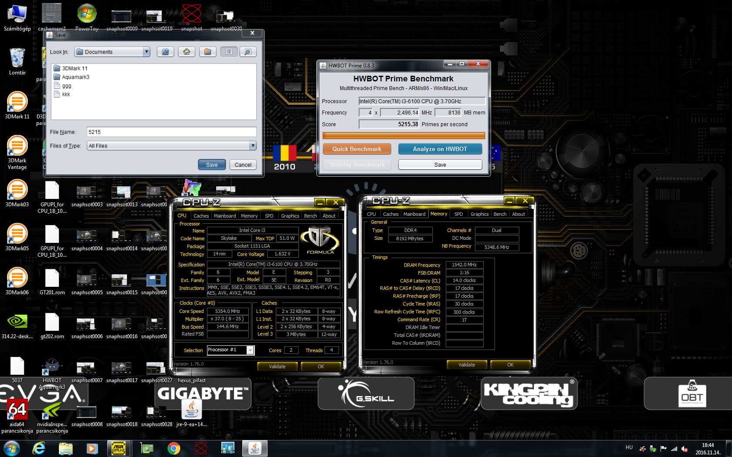Switch Save dialog to Details view
Image resolution: width=732 pixels, height=457 pixels.
tap(247, 52)
